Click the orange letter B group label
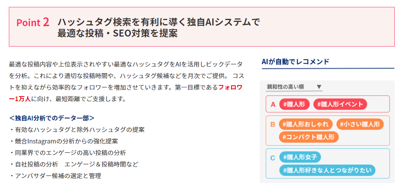 point(272,124)
